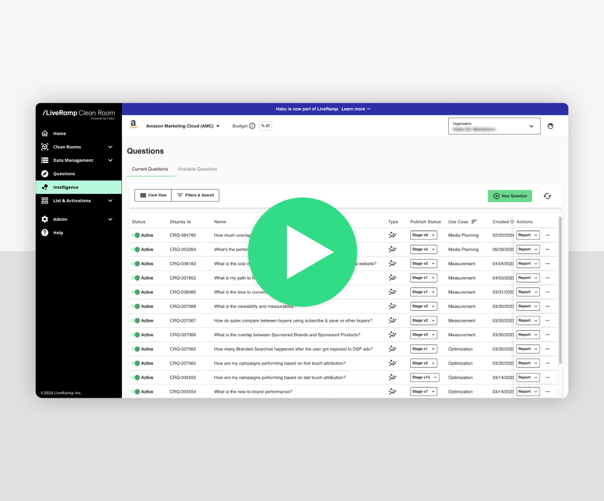Open Stage v7 publish status dropdown
This screenshot has width=604, height=501.
tap(423, 392)
